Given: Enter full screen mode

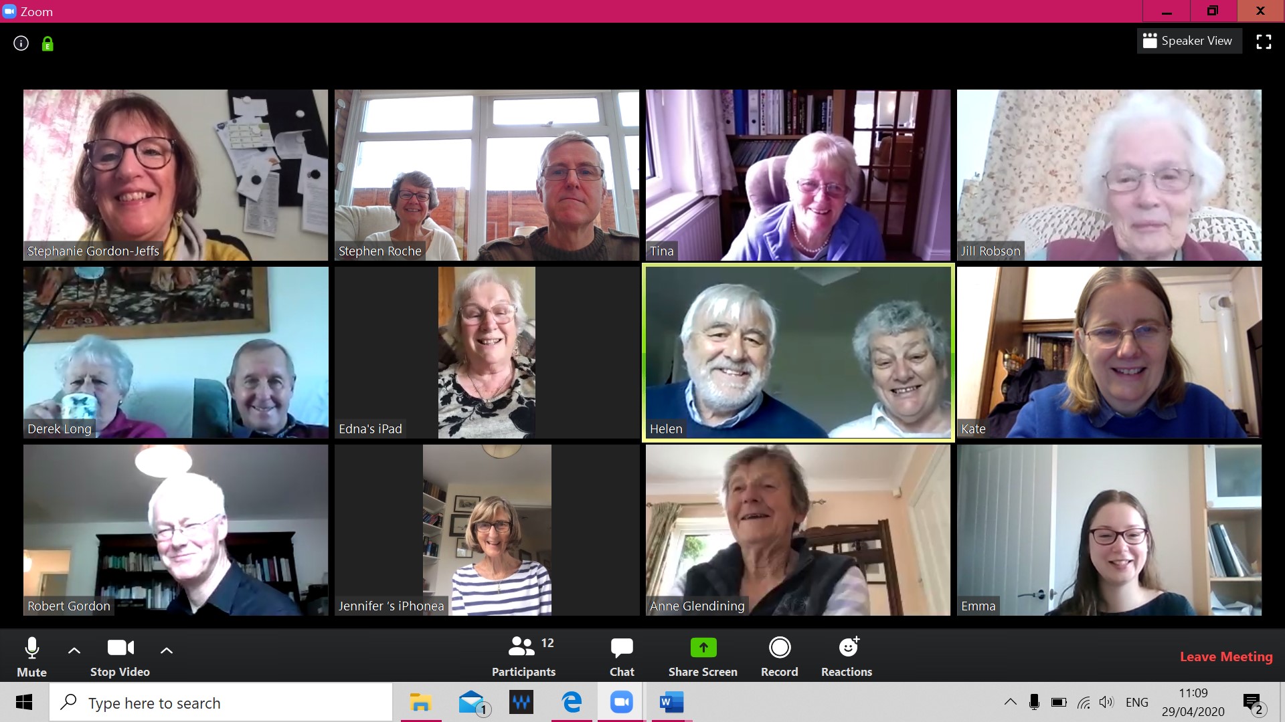Looking at the screenshot, I should pos(1264,41).
